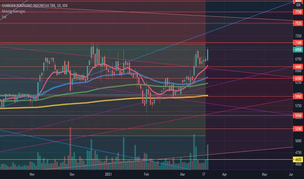Click the 5550 red price label

click(298, 116)
